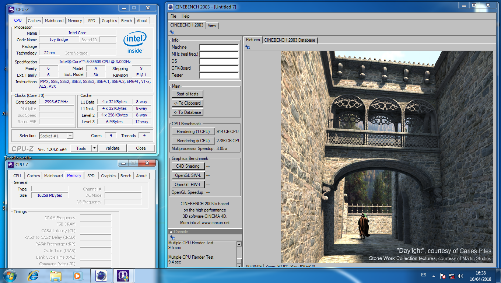Viewport: 501px width, 283px height.
Task: Click the rendered Daylight picture
Action: coord(387,157)
